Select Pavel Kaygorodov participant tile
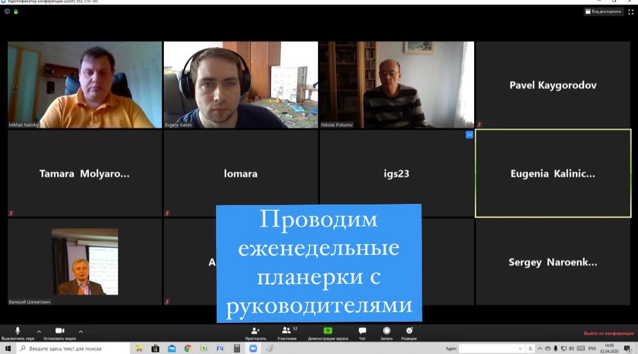 coord(552,85)
